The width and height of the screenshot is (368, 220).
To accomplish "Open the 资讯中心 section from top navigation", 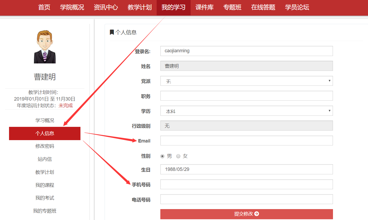I will tap(106, 8).
